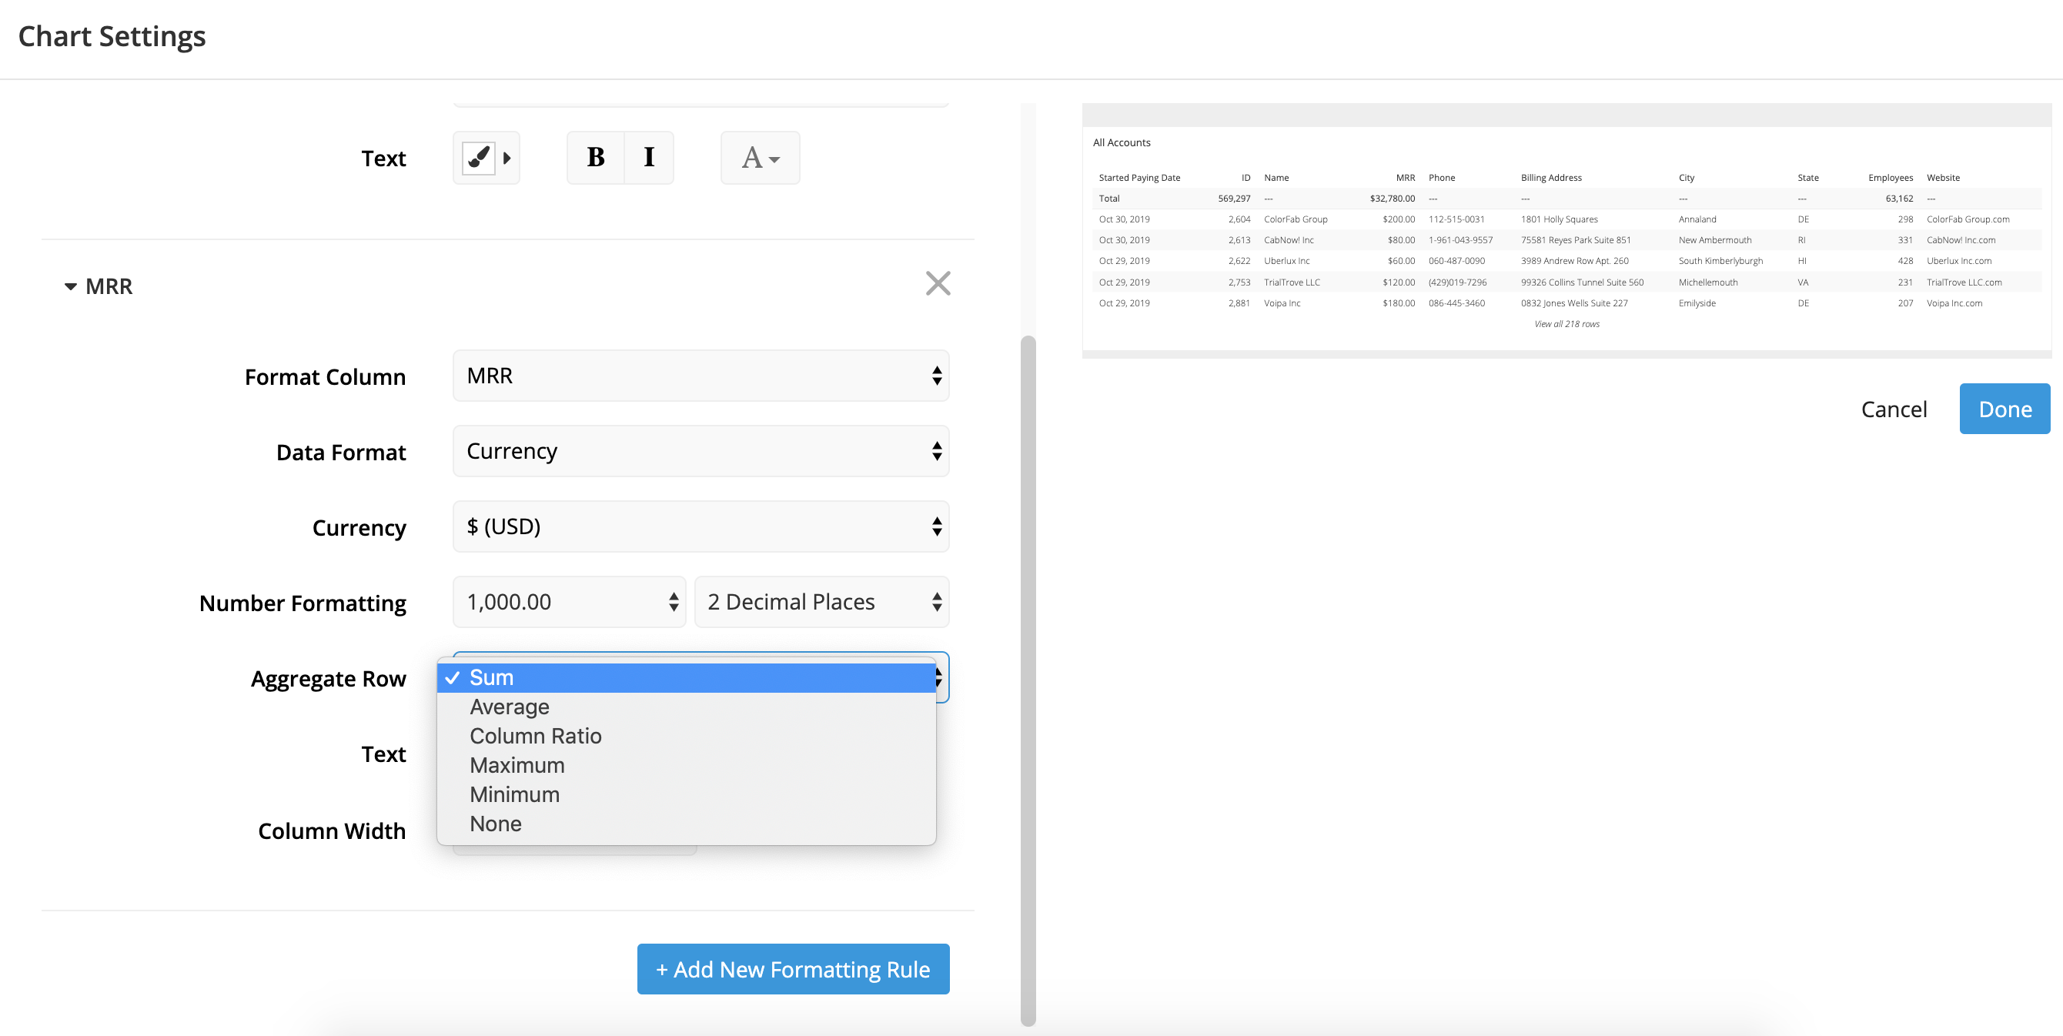The image size is (2063, 1036).
Task: Click the State column header
Action: pos(1807,178)
